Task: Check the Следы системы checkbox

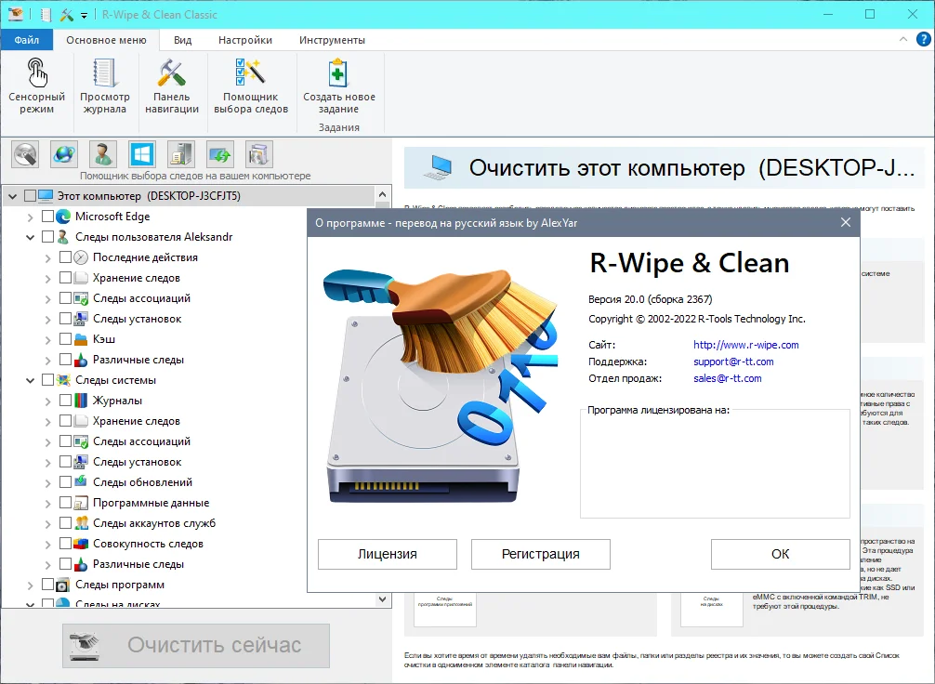Action: (x=47, y=380)
